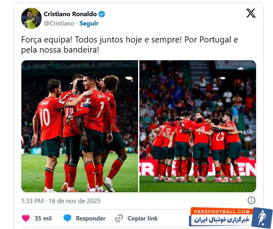Click the Persian news agency caption text
Image resolution: width=273 pixels, height=229 pixels.
coord(222,220)
